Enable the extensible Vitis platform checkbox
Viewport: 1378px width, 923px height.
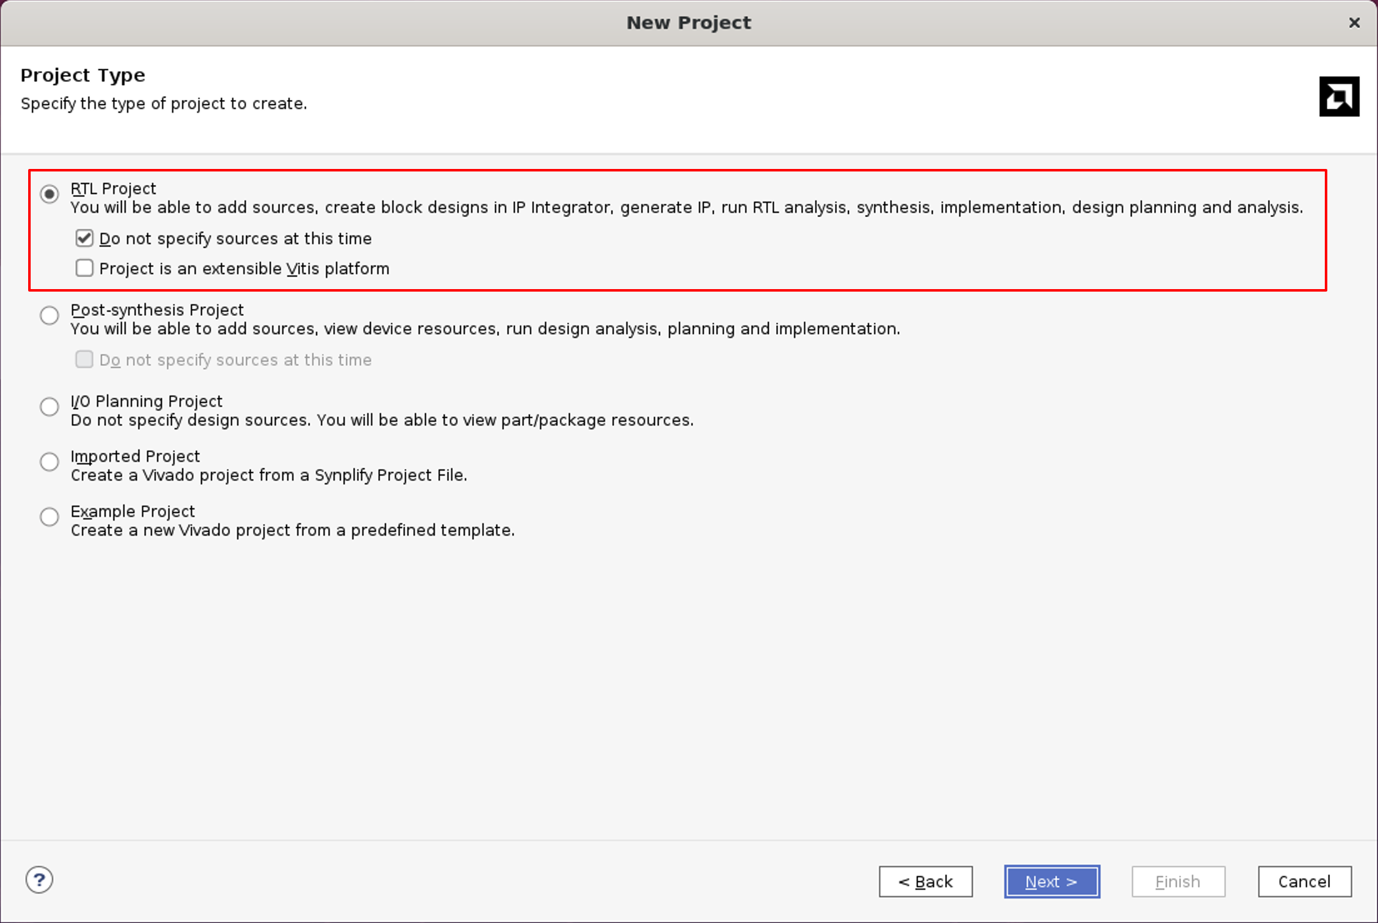click(84, 268)
